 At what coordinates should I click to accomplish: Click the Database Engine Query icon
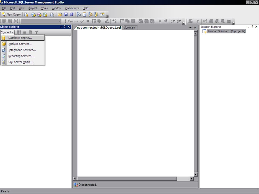click(x=26, y=15)
